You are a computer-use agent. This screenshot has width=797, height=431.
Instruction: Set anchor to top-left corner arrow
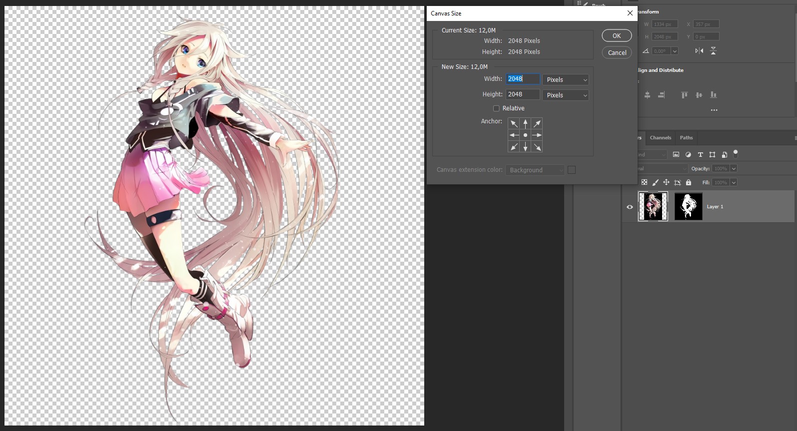[514, 123]
